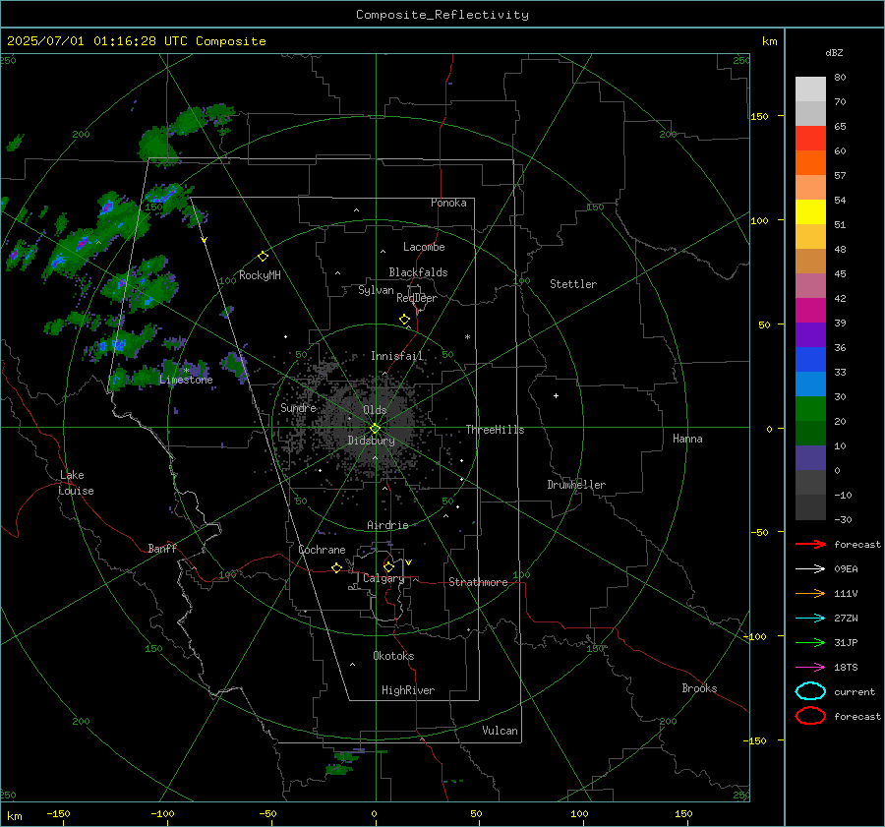Select the yellow diamond marker beside RockyMH

pyautogui.click(x=263, y=257)
